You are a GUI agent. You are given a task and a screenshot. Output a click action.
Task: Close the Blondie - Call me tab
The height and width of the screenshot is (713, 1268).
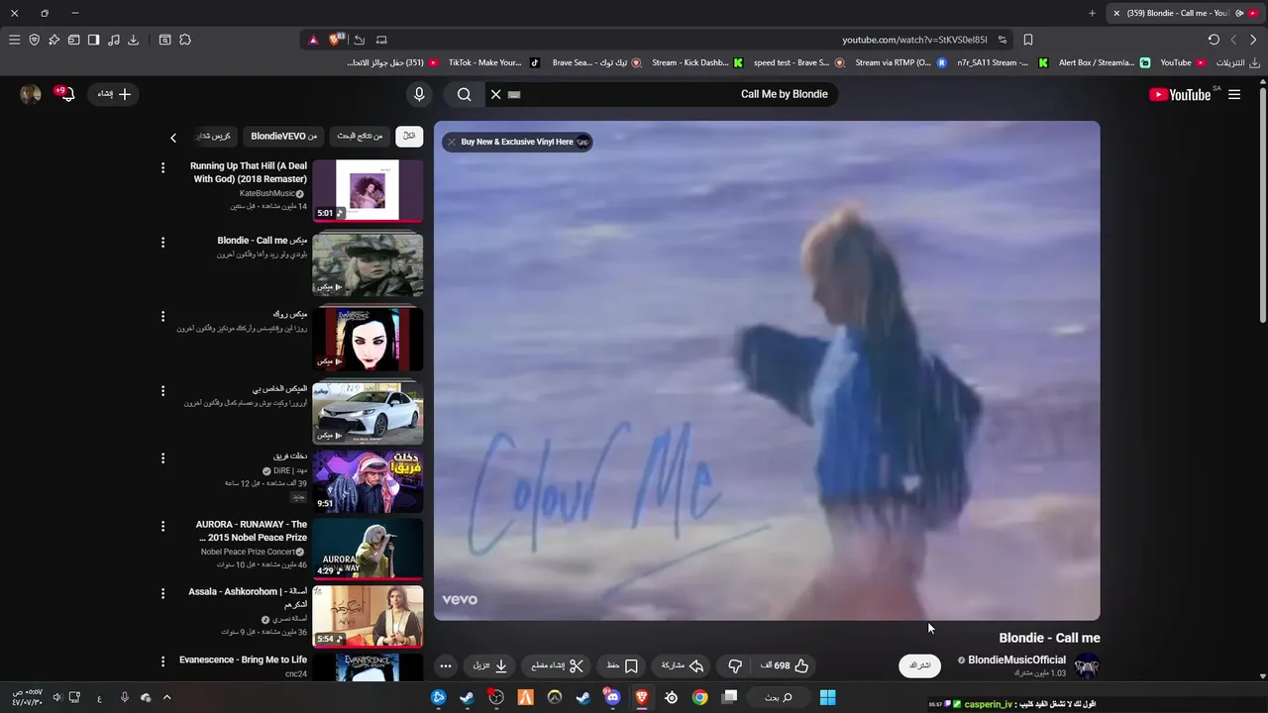coord(1116,13)
